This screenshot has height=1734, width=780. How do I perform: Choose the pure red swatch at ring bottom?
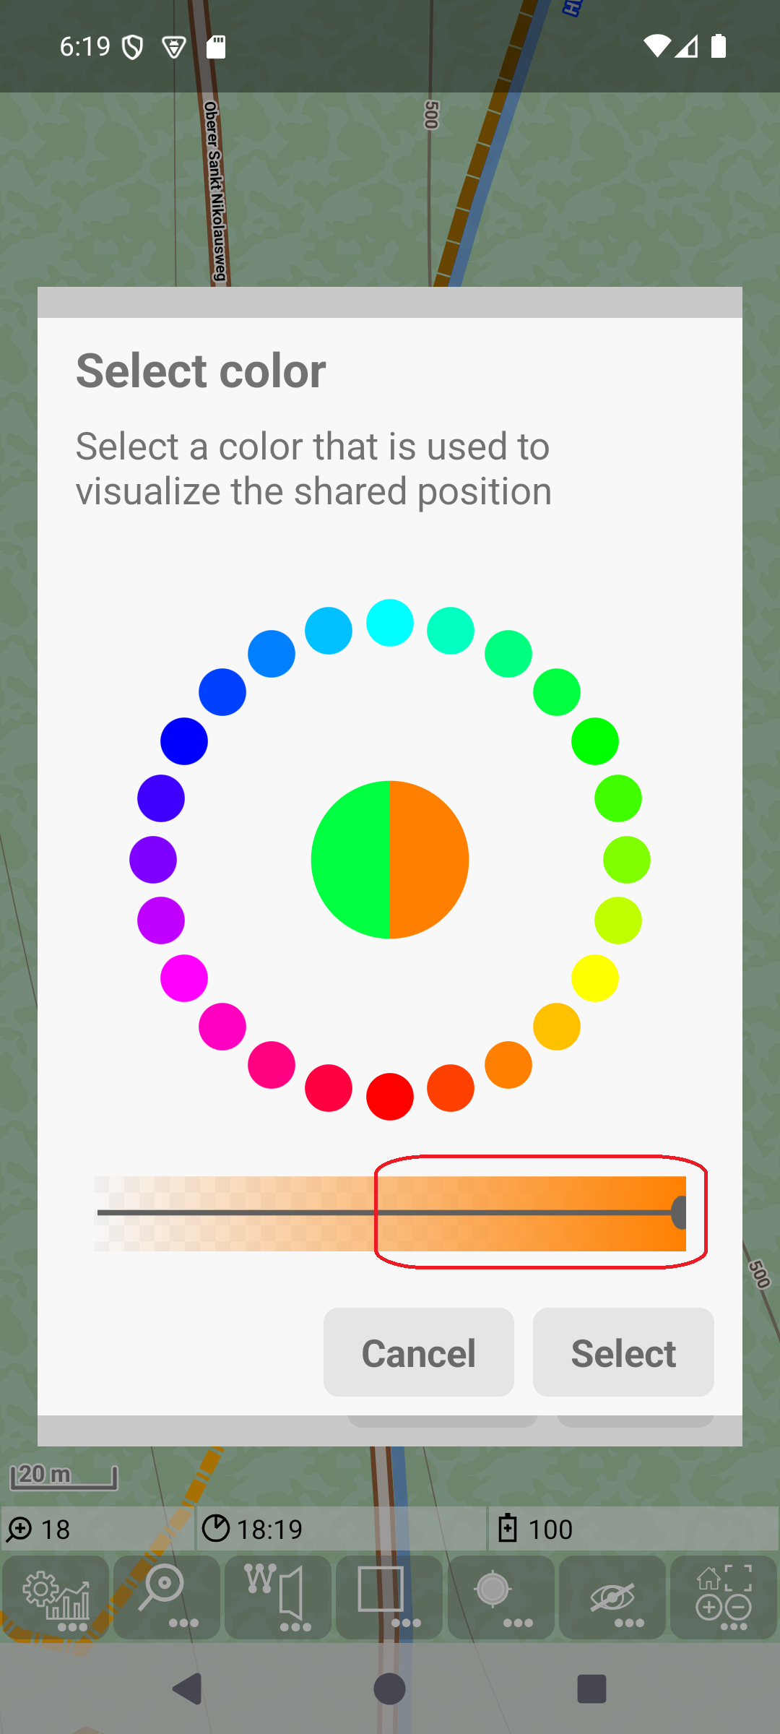point(390,1097)
